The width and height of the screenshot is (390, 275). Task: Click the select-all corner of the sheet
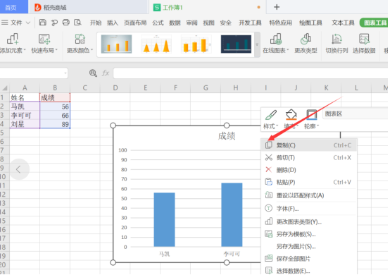(4, 88)
